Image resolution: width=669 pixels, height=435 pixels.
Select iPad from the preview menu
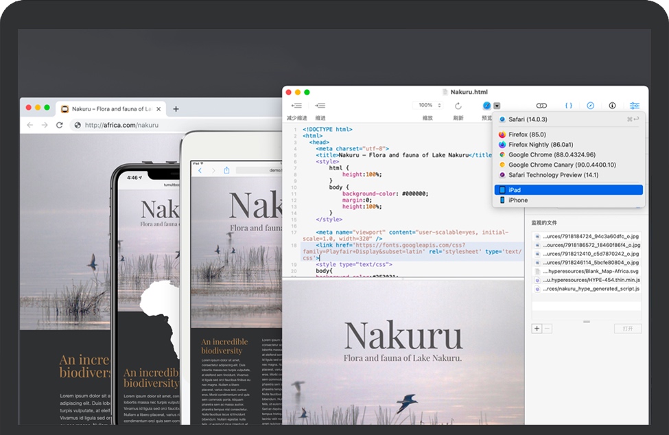click(568, 190)
